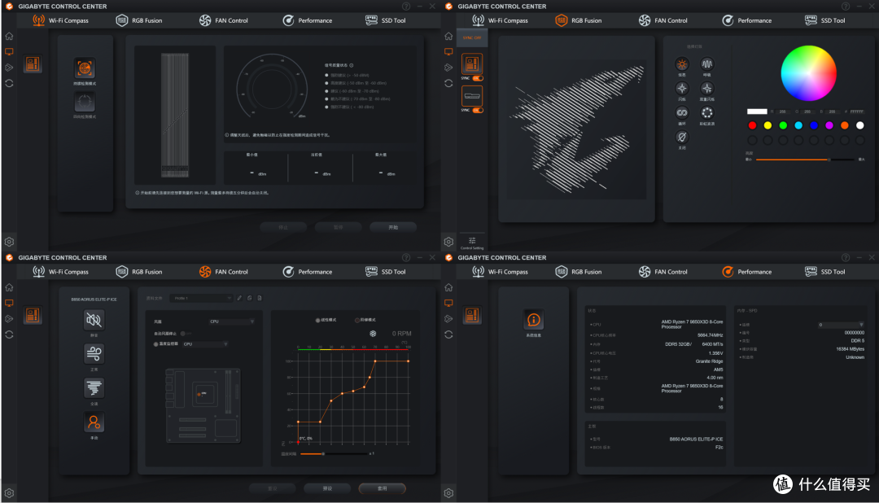This screenshot has width=879, height=503.
Task: Select silent fan mode icon in FAN Control window
Action: [94, 320]
